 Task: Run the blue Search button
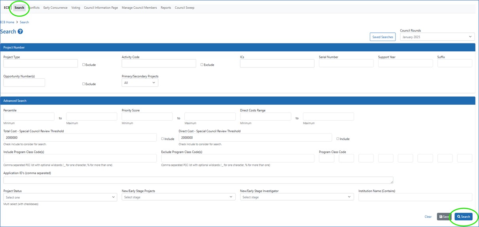464,217
